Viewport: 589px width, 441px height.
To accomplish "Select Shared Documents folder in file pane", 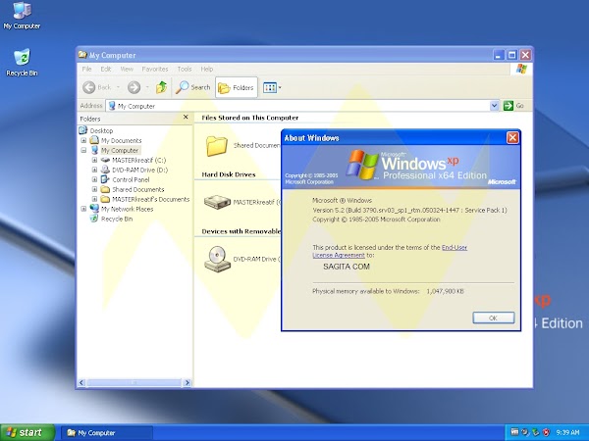I will click(x=217, y=146).
